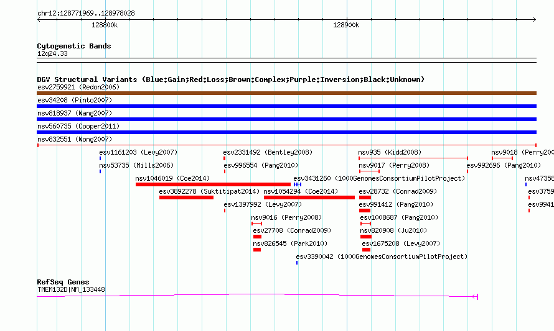Viewport: 554px width, 331px height.
Task: Click the 128900k ruler label
Action: tap(346, 25)
